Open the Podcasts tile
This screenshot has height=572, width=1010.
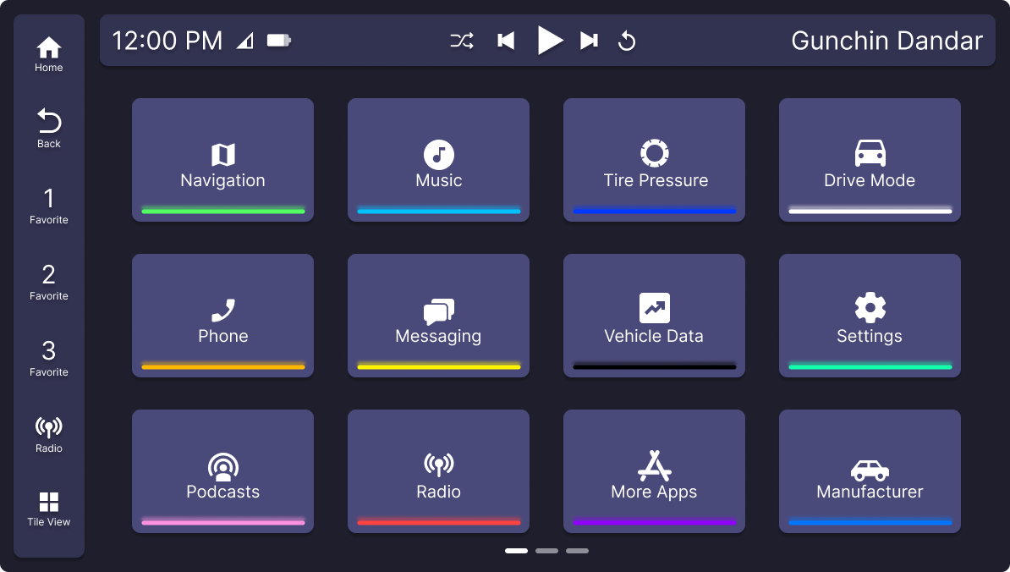coord(222,471)
